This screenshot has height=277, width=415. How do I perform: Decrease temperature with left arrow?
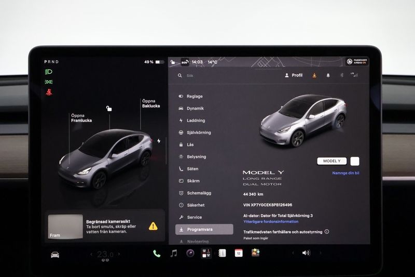pos(91,255)
